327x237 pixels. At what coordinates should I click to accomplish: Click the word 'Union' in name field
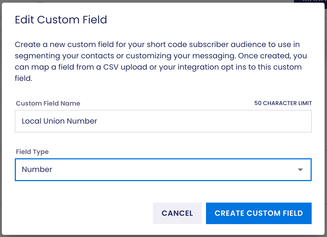point(55,121)
